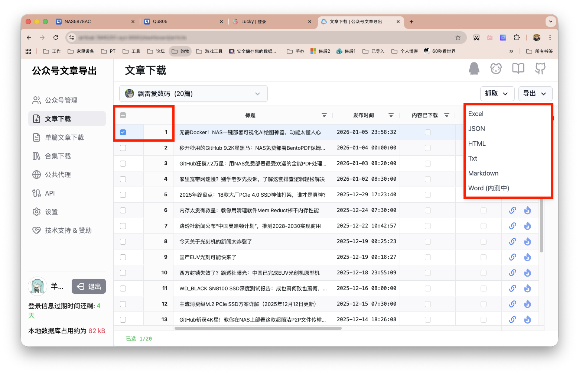
Task: Click the flame download icon on row 6
Action: pyautogui.click(x=527, y=210)
